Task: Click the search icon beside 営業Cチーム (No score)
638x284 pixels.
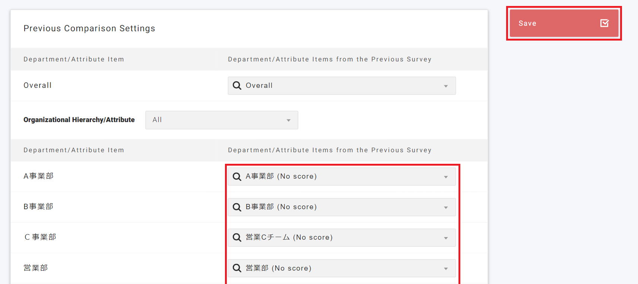Action: click(x=237, y=237)
